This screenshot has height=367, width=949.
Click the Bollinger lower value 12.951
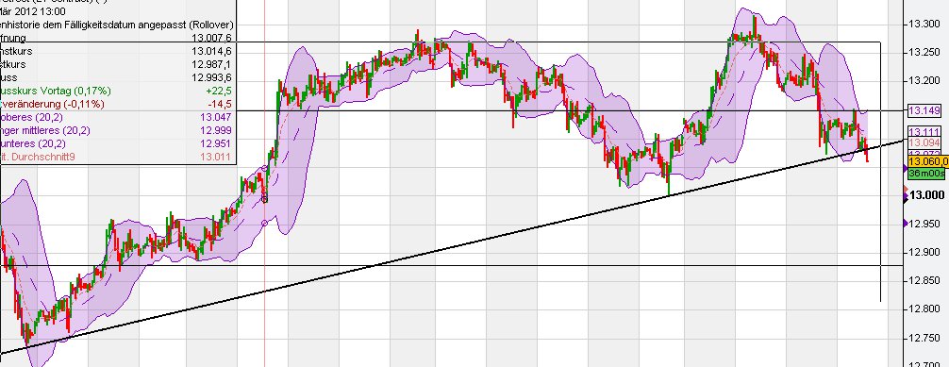216,144
